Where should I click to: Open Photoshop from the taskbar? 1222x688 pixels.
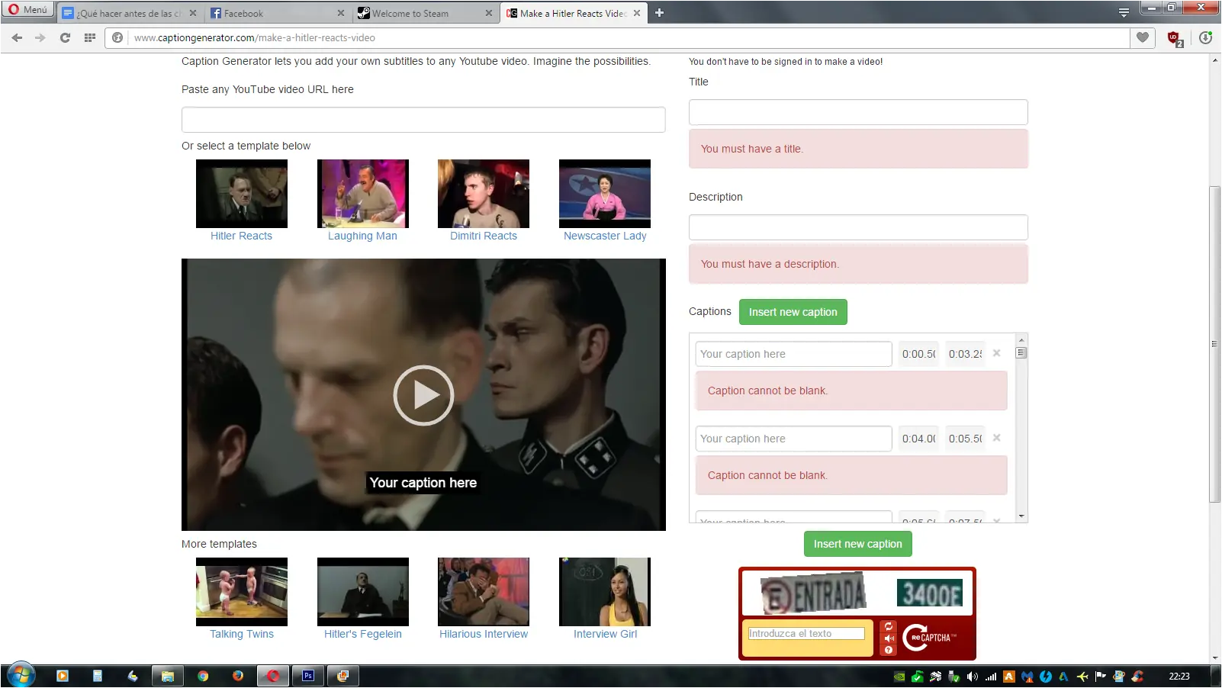(x=308, y=676)
